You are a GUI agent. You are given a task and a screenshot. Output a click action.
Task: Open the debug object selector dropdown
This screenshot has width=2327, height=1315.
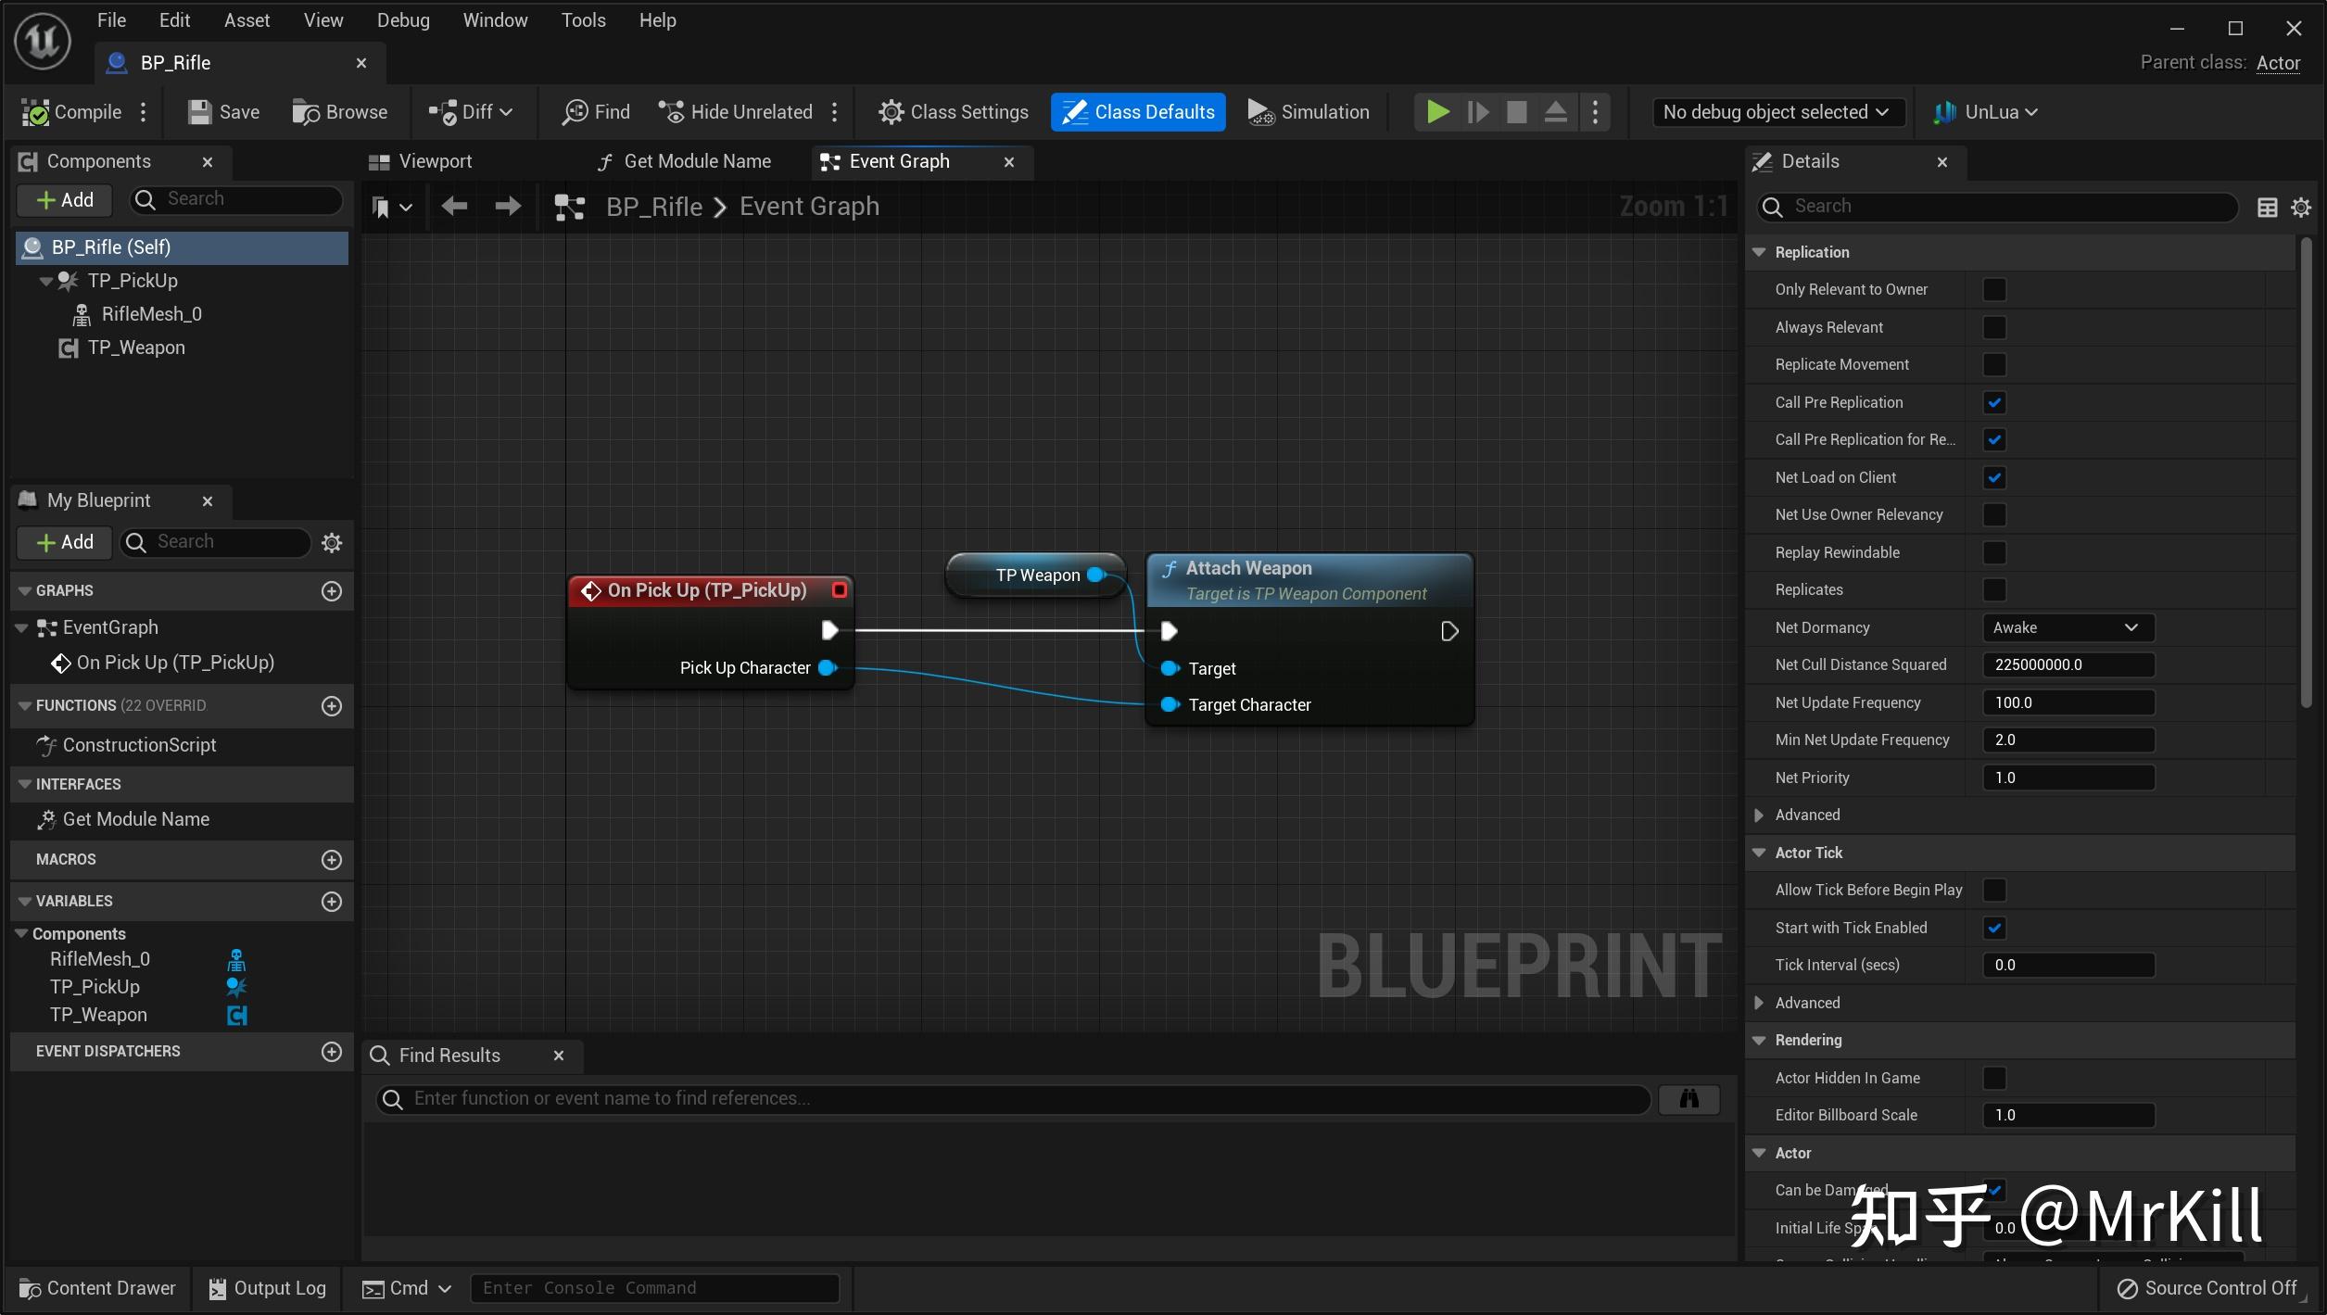coord(1776,112)
